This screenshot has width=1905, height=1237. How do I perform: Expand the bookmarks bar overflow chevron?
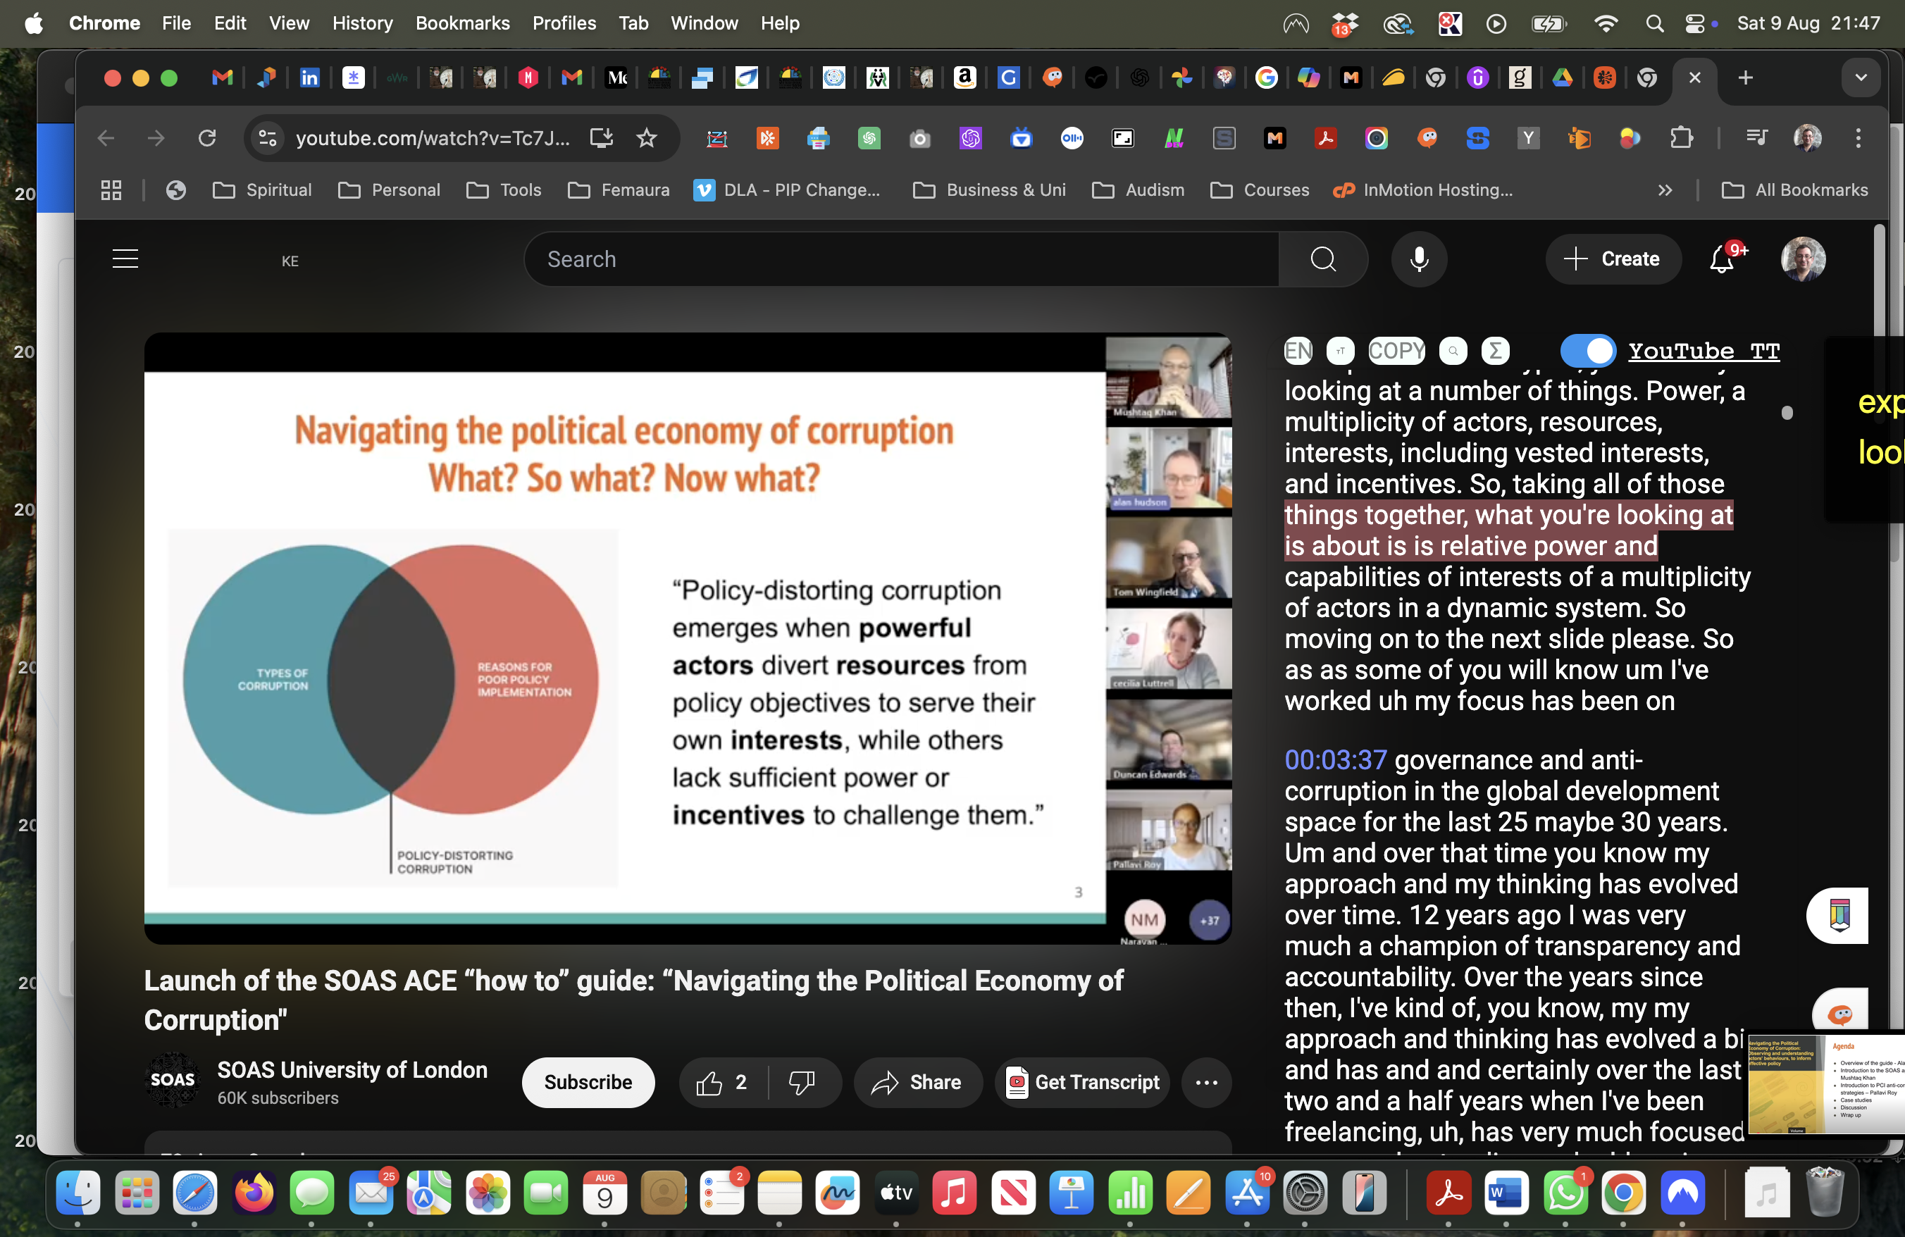[1665, 190]
